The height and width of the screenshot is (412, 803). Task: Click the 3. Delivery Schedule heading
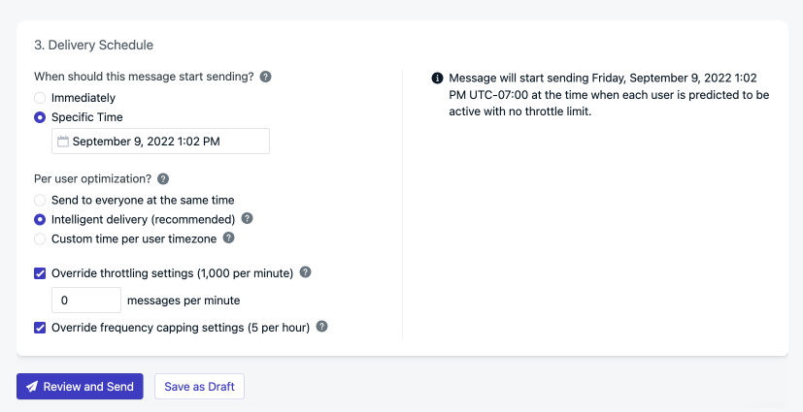click(93, 45)
